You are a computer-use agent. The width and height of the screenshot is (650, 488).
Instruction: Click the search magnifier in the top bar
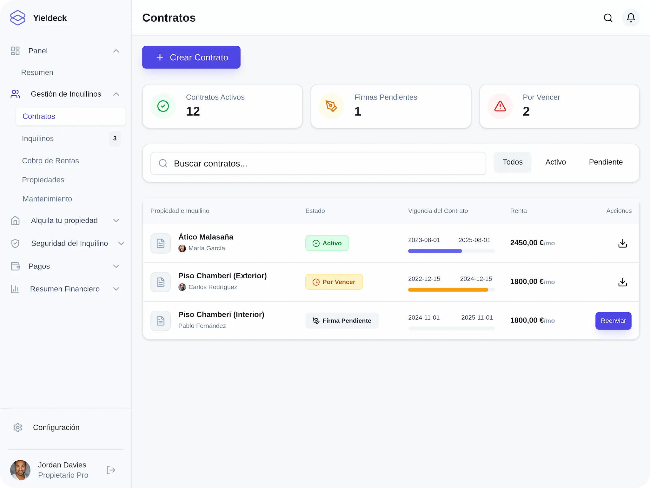[608, 18]
